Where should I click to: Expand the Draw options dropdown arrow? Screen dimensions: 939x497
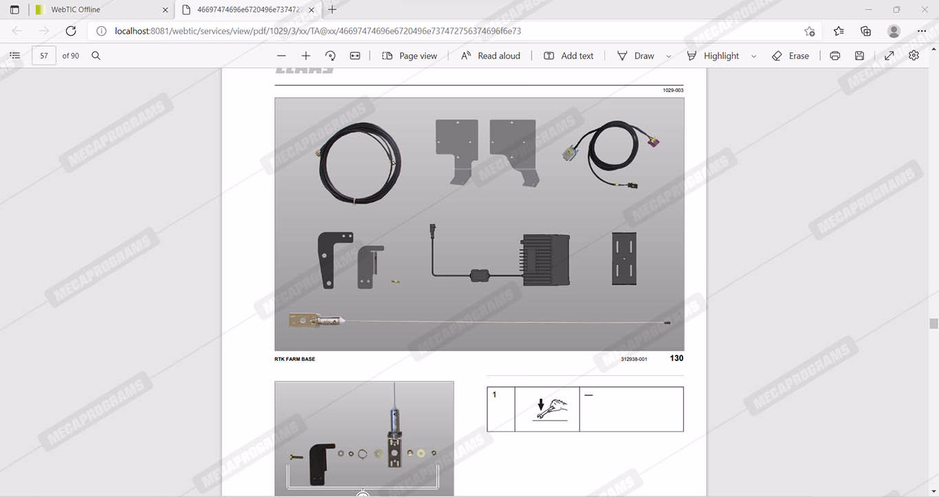tap(668, 56)
